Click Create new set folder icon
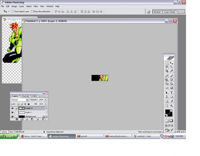The width and height of the screenshot is (200, 156). [27, 119]
